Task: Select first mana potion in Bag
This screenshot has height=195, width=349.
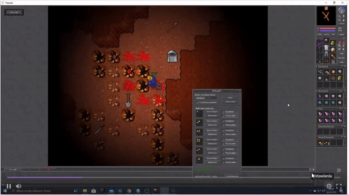Action: (x=320, y=114)
